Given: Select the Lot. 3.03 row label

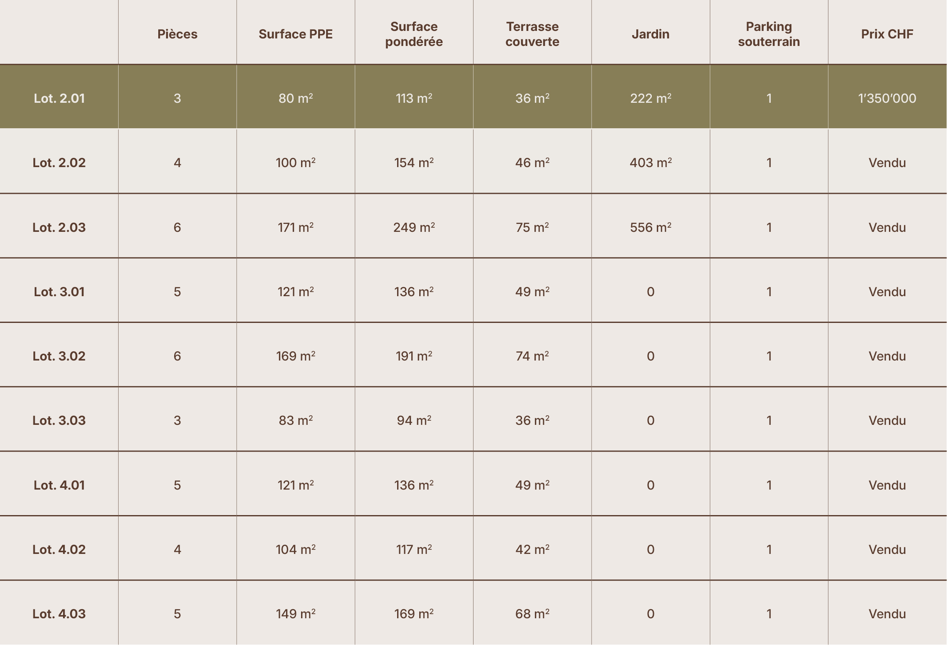Looking at the screenshot, I should [x=59, y=420].
